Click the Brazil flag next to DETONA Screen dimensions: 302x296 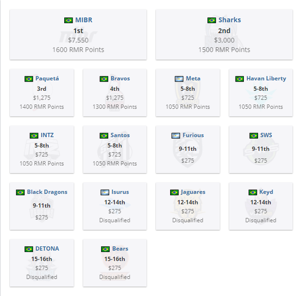point(29,249)
